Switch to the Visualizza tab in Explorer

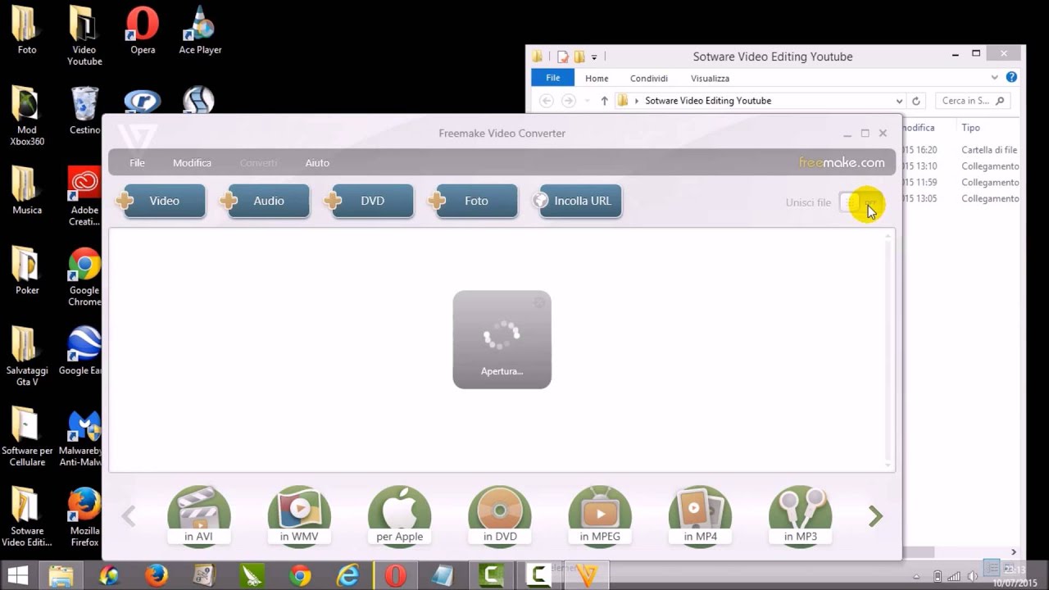[710, 78]
